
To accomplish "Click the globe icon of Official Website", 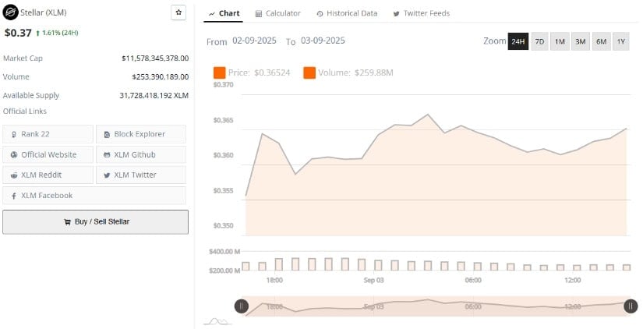I will coord(14,154).
